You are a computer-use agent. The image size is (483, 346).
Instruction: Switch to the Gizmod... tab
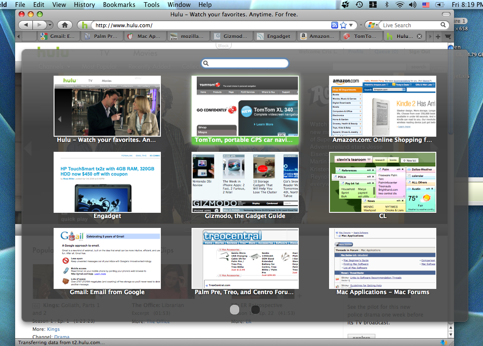232,36
